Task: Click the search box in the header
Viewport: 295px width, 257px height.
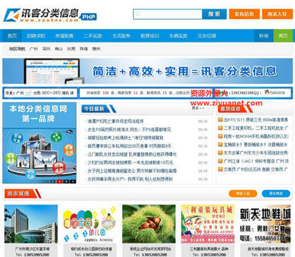Action: [x=168, y=14]
